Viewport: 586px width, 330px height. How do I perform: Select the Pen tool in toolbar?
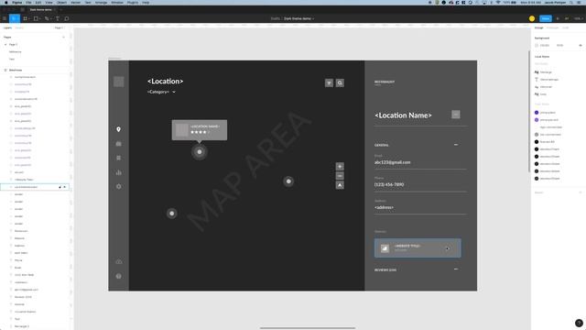click(47, 18)
